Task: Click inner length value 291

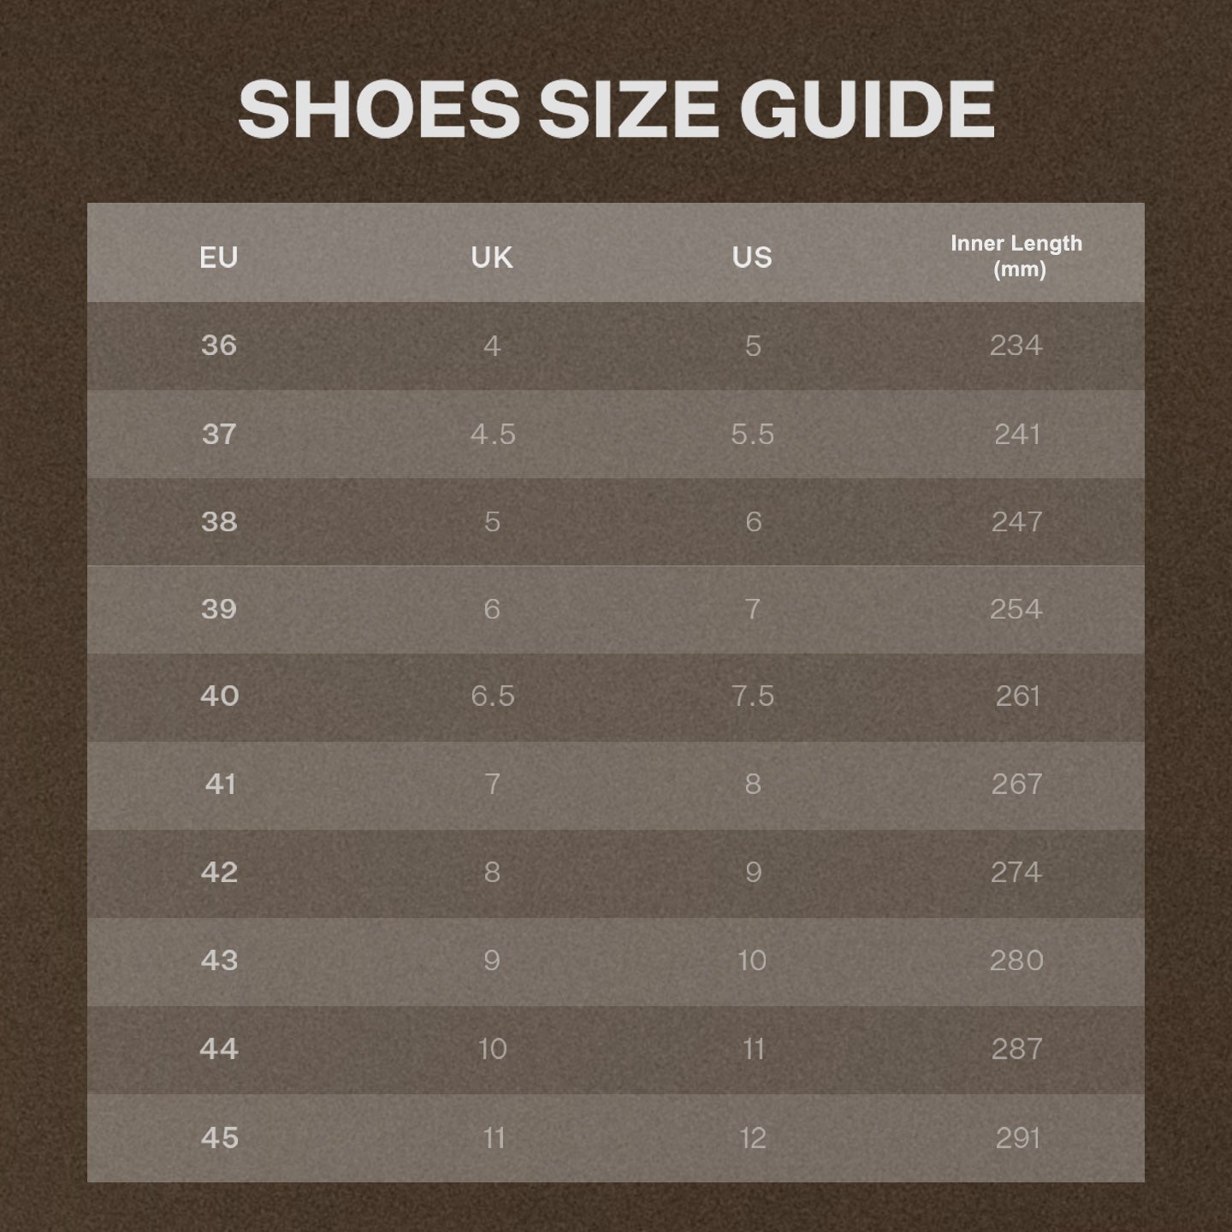Action: coord(1018,1137)
